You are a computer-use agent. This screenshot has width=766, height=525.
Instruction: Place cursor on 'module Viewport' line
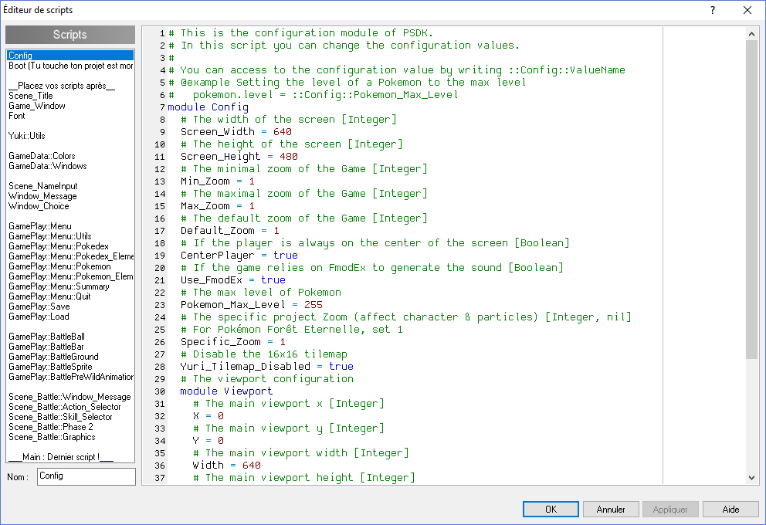(x=226, y=391)
